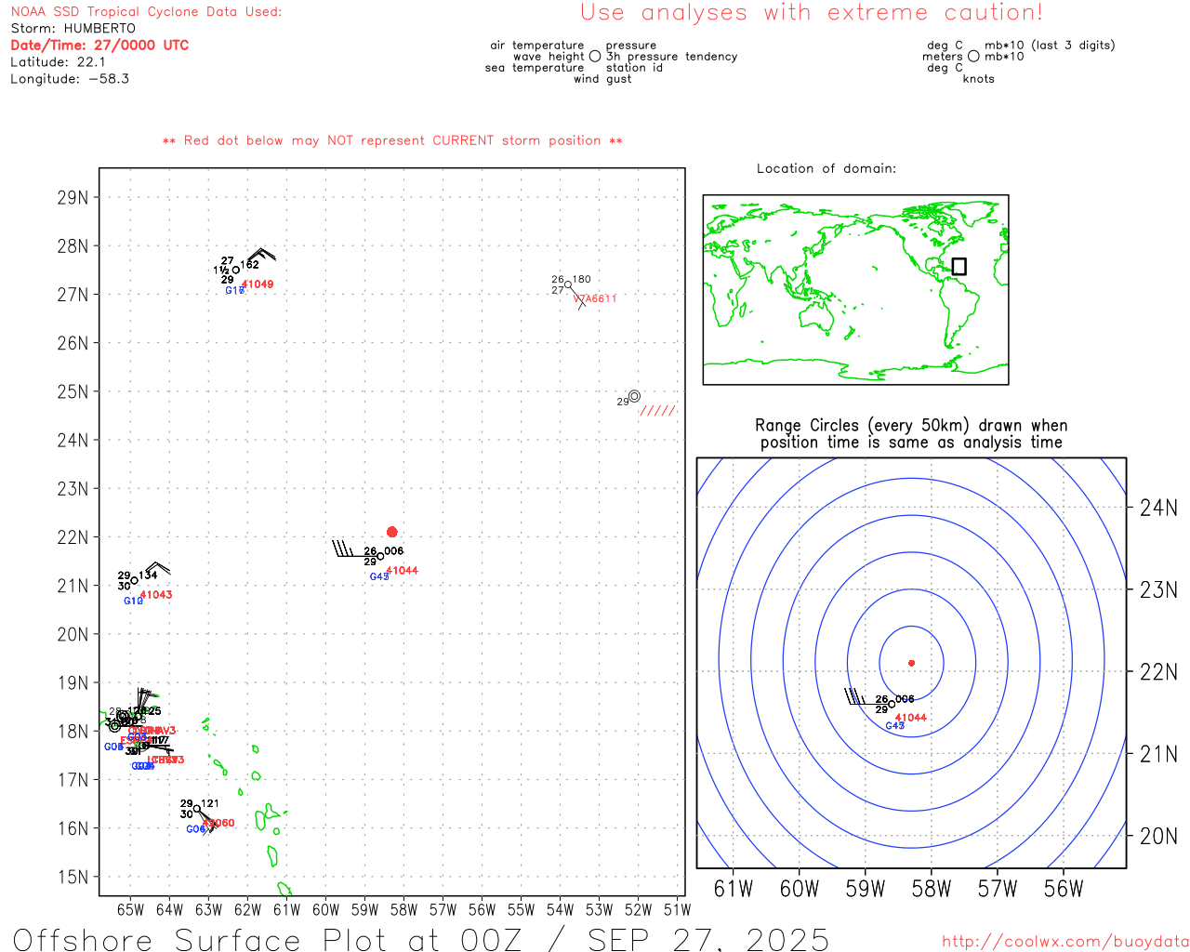Click the 'Longitude: -58.3' text

pyautogui.click(x=70, y=79)
